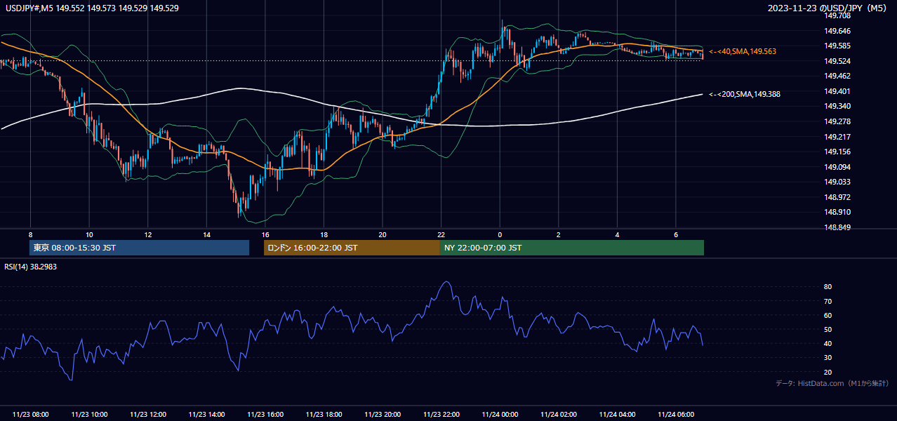The height and width of the screenshot is (421, 897).
Task: Click the '<-<40,SMA,149.563' label
Action: [x=743, y=51]
